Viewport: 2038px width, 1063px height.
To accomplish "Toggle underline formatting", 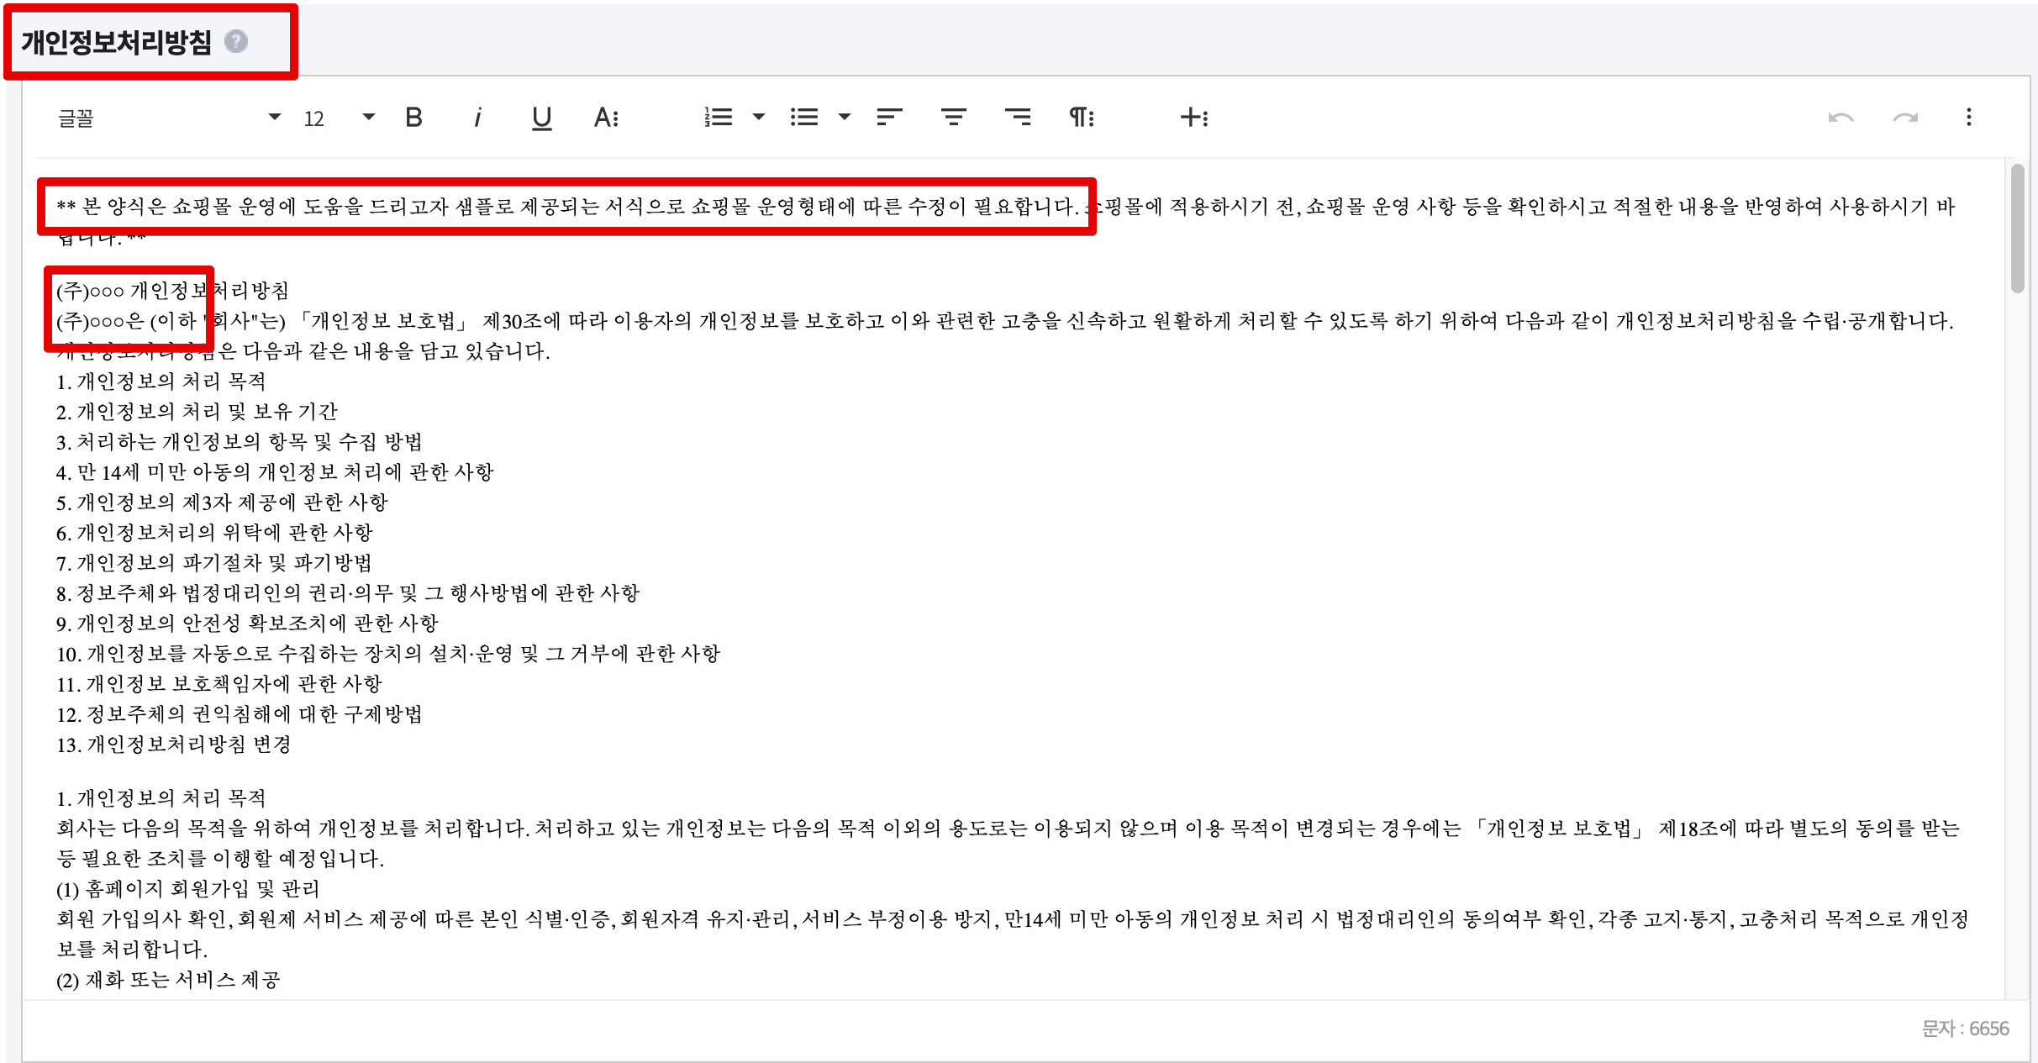I will click(x=542, y=118).
